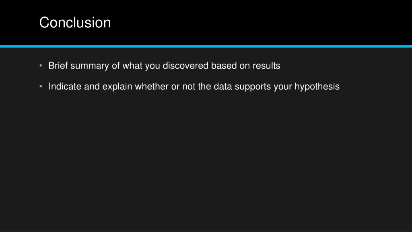The height and width of the screenshot is (232, 412).
Task: Click the Conclusion slide title
Action: (75, 23)
